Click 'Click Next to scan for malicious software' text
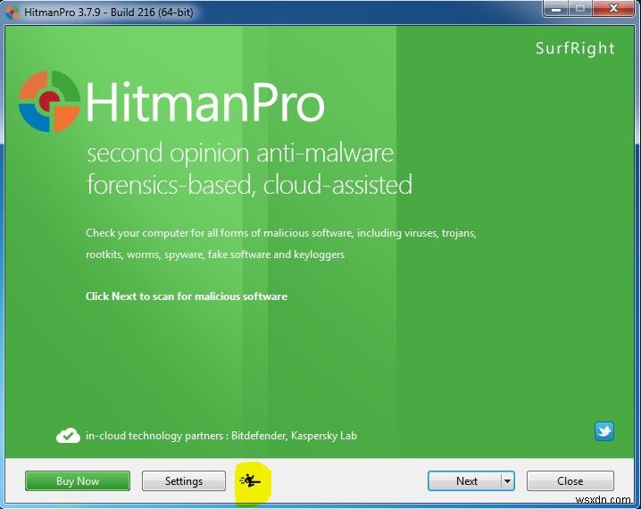This screenshot has height=509, width=641. [187, 296]
